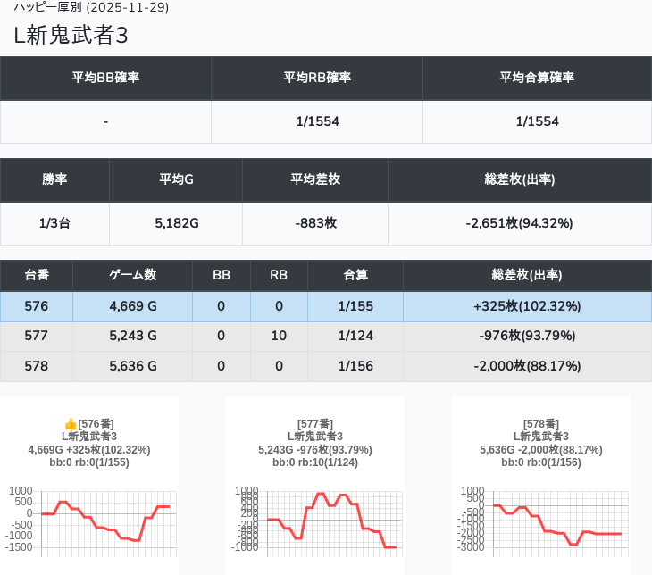Click the BB column header in machine table
Viewport: 652px width, 575px height.
pyautogui.click(x=221, y=275)
